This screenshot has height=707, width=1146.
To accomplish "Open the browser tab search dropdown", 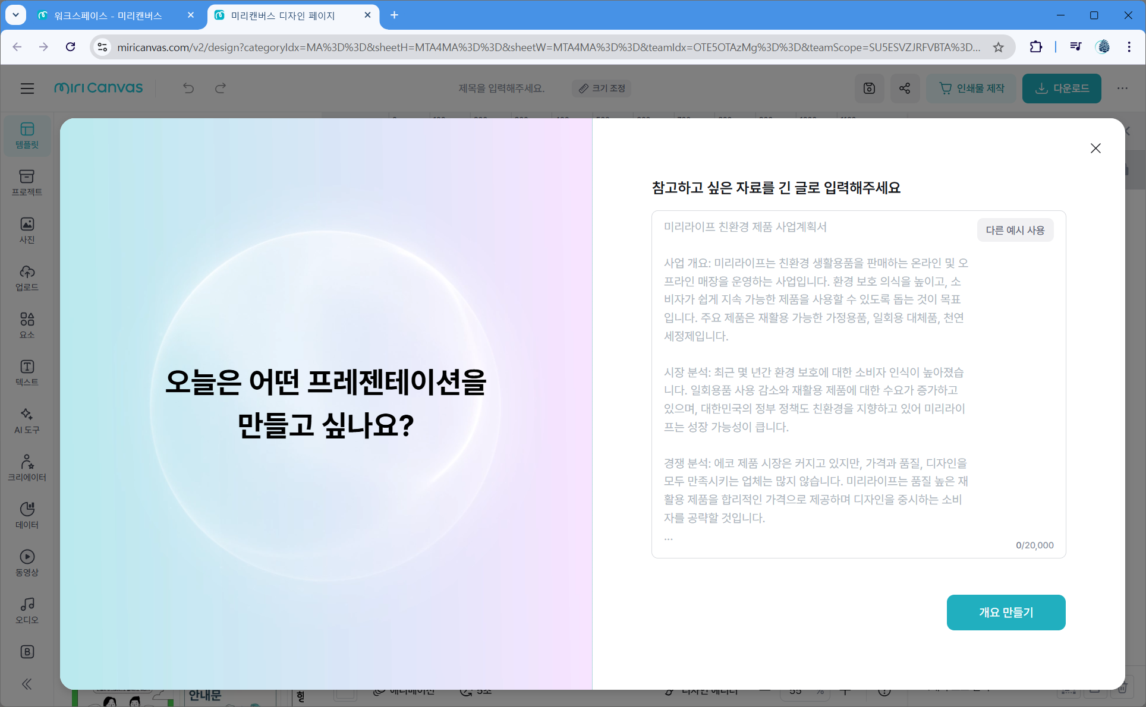I will [15, 15].
